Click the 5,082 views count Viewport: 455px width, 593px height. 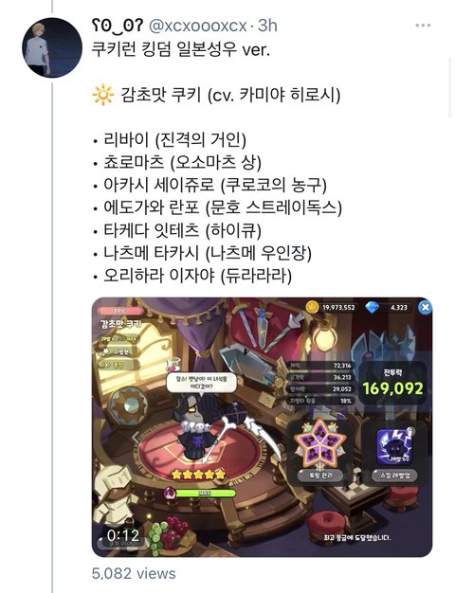pyautogui.click(x=134, y=573)
